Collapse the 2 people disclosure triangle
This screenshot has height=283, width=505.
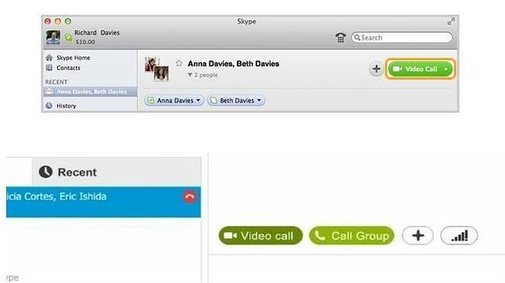pos(190,75)
